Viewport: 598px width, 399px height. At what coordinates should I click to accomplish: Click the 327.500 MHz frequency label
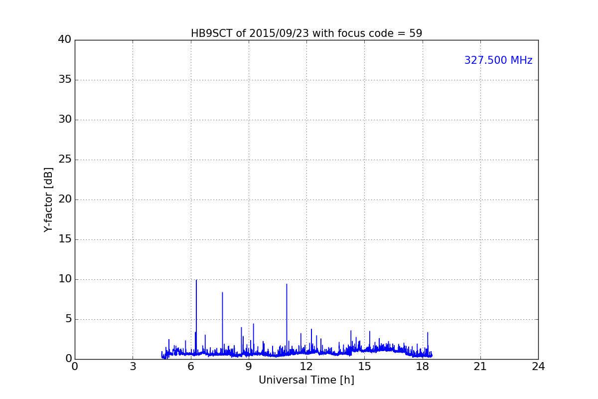tap(498, 60)
